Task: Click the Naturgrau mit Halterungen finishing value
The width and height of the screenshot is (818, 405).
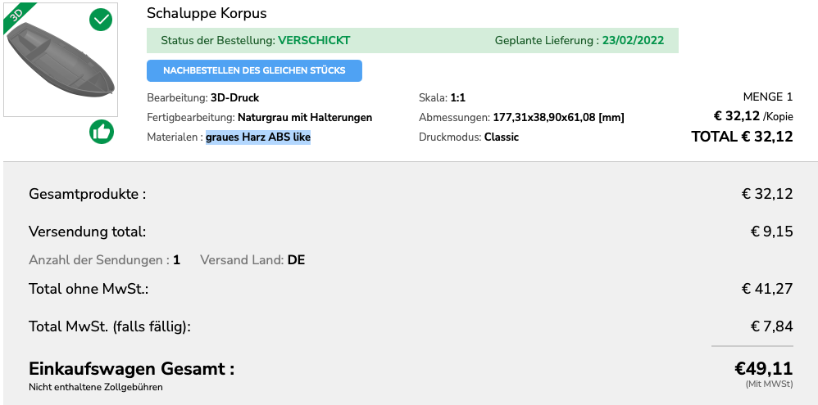Action: tap(305, 118)
